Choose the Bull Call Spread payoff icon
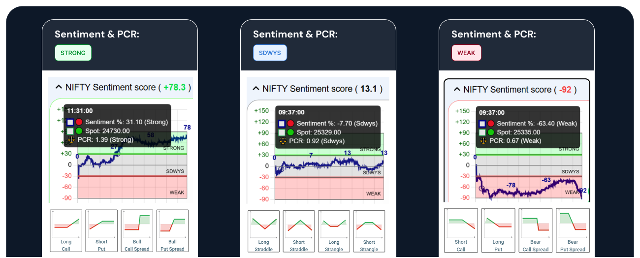The image size is (640, 258). click(137, 230)
